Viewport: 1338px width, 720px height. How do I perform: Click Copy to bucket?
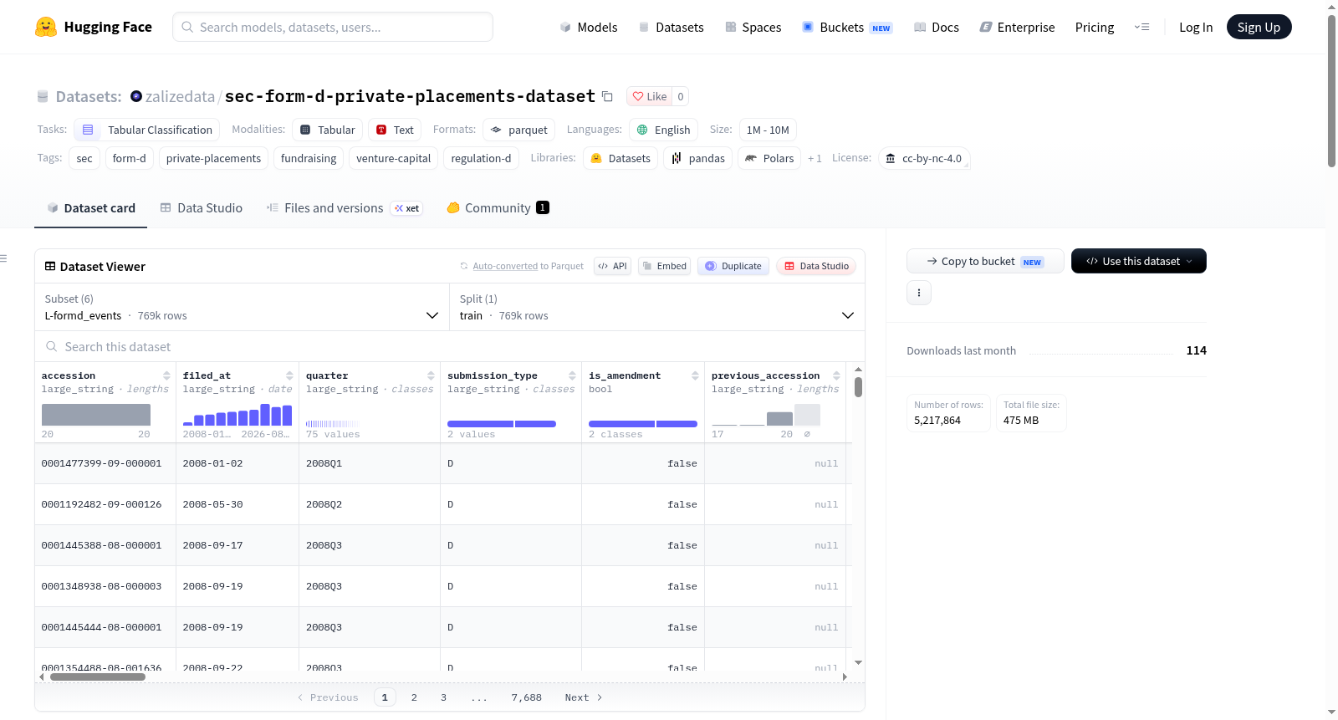coord(985,261)
